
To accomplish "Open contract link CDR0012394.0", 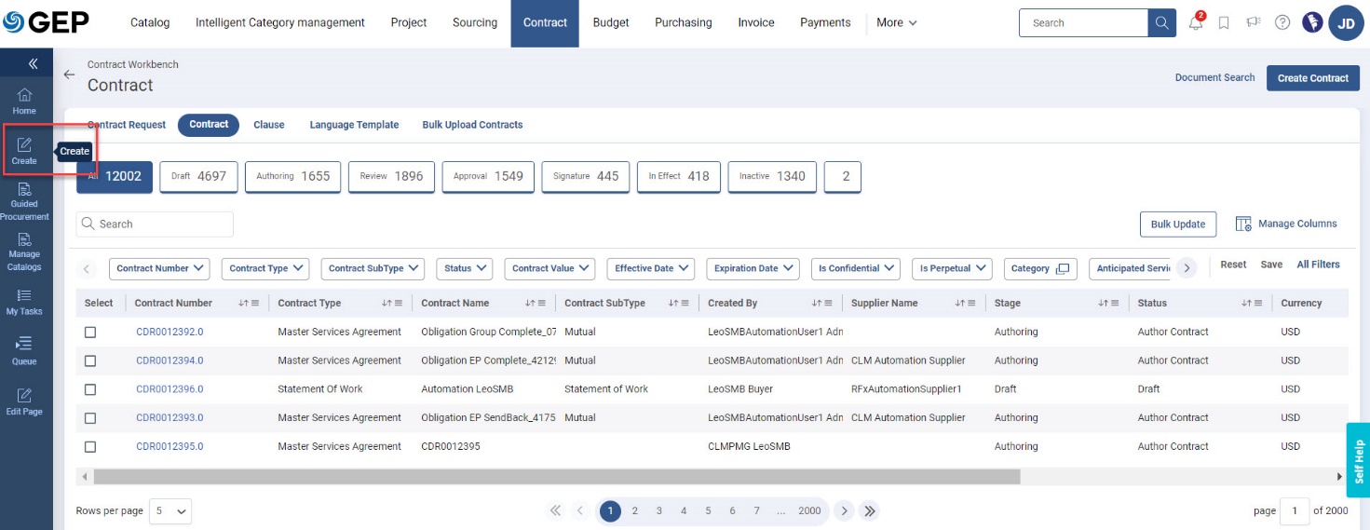I will 170,360.
